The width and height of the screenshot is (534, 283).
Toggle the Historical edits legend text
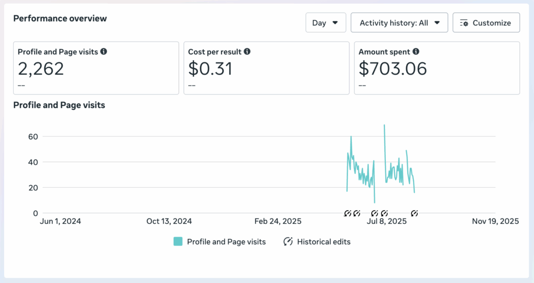coord(324,241)
